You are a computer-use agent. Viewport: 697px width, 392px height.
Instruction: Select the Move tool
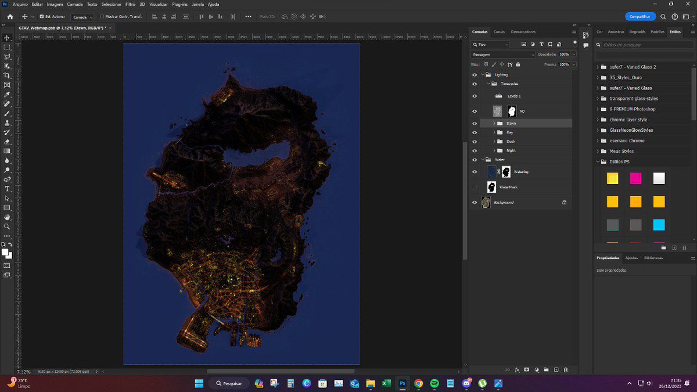[x=7, y=38]
